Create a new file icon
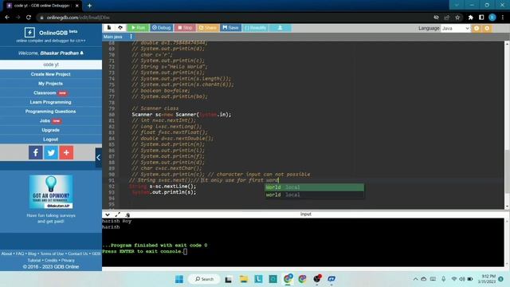The image size is (510, 287). pyautogui.click(x=109, y=28)
